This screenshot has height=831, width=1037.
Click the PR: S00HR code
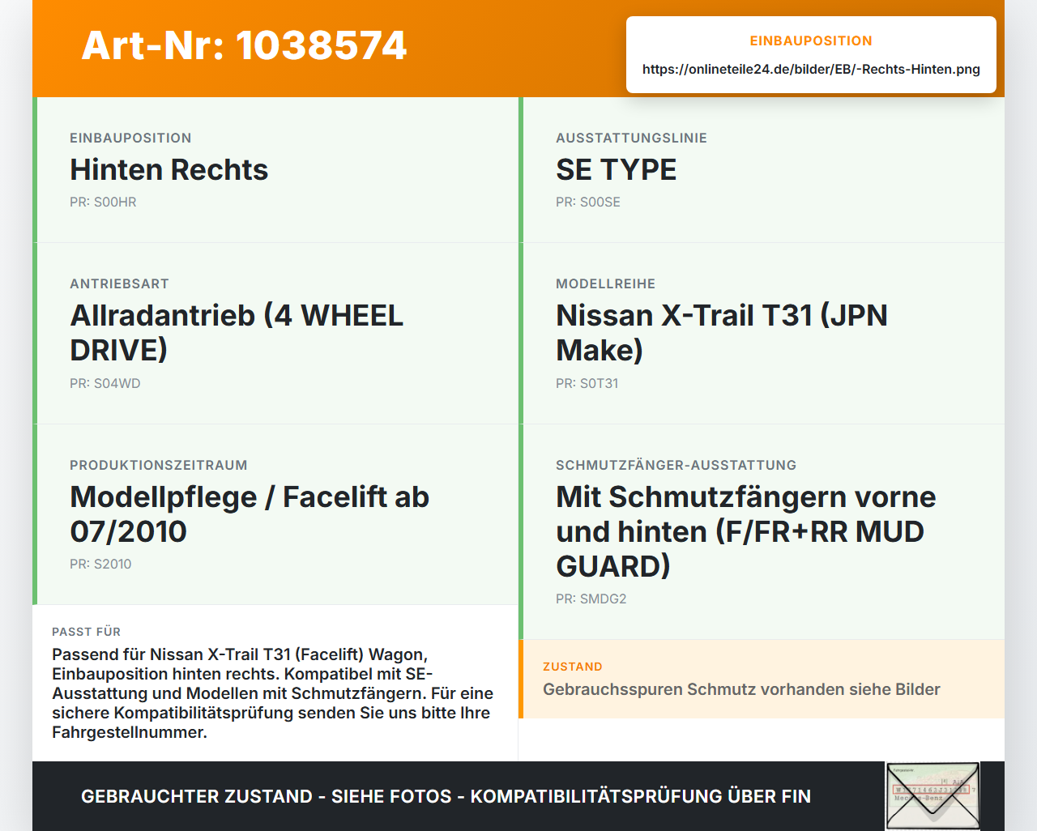[x=103, y=202]
